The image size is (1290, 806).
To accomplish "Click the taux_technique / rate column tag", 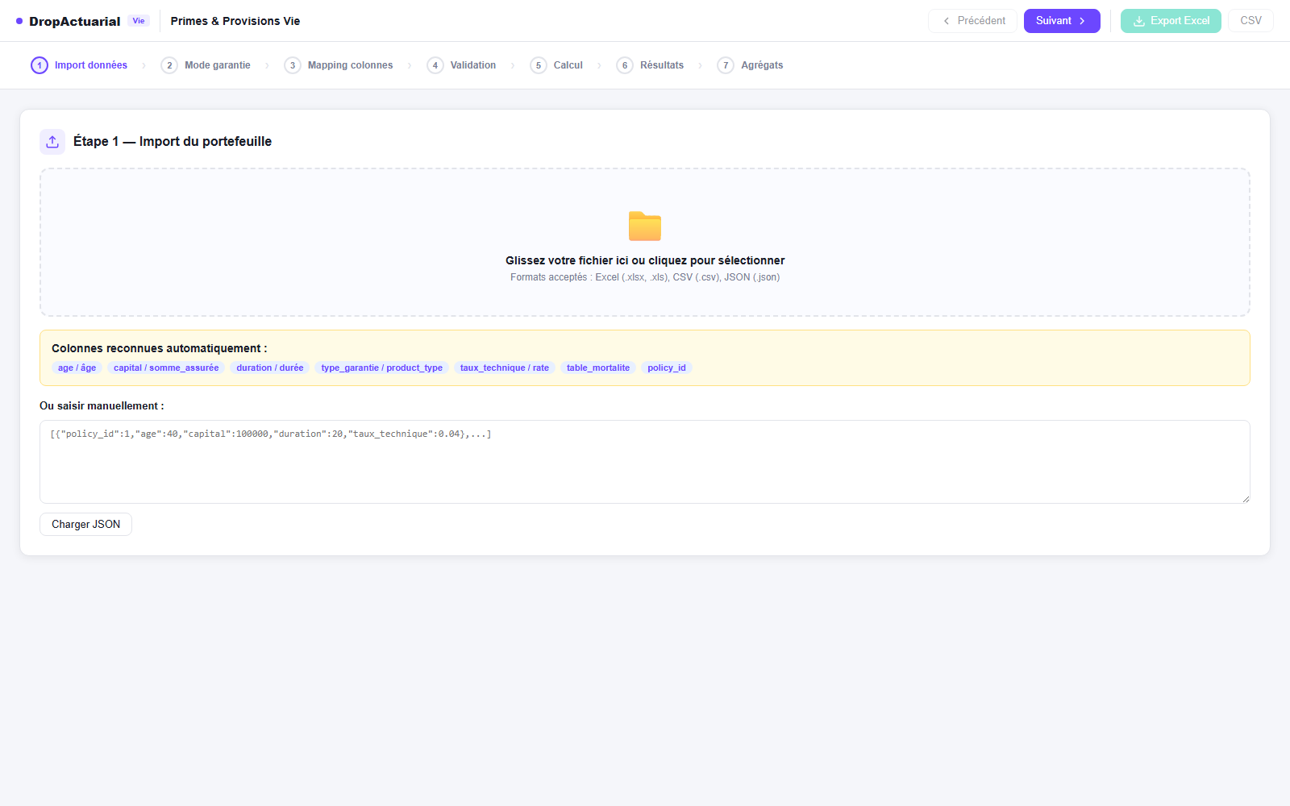I will (x=505, y=368).
